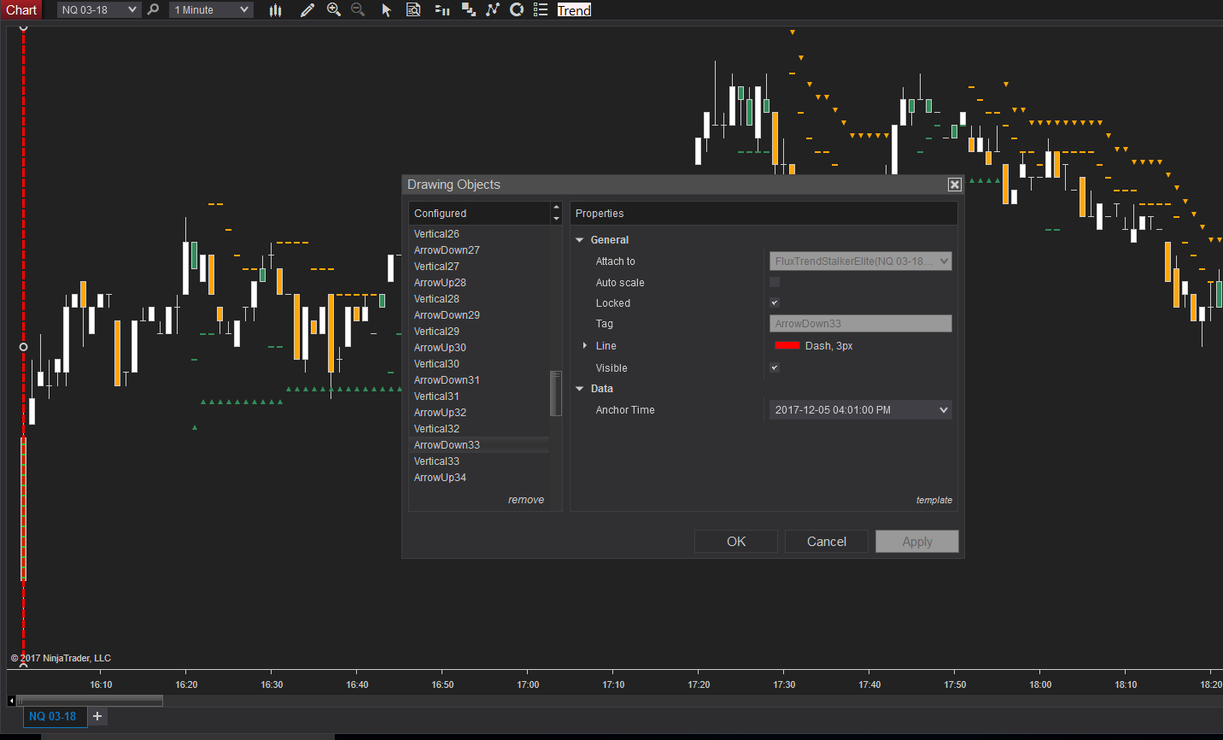1223x740 pixels.
Task: Toggle the Auto scale checkbox
Action: 775,282
